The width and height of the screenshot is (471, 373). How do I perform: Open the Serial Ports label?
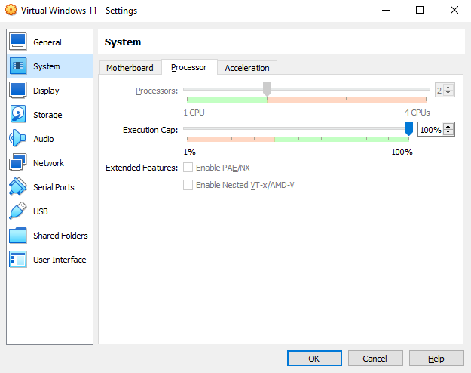coord(54,187)
